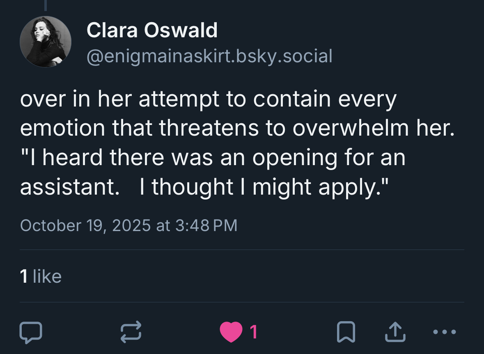484x354 pixels.
Task: Click the post text starting "over in her attempt"
Action: pos(208,100)
